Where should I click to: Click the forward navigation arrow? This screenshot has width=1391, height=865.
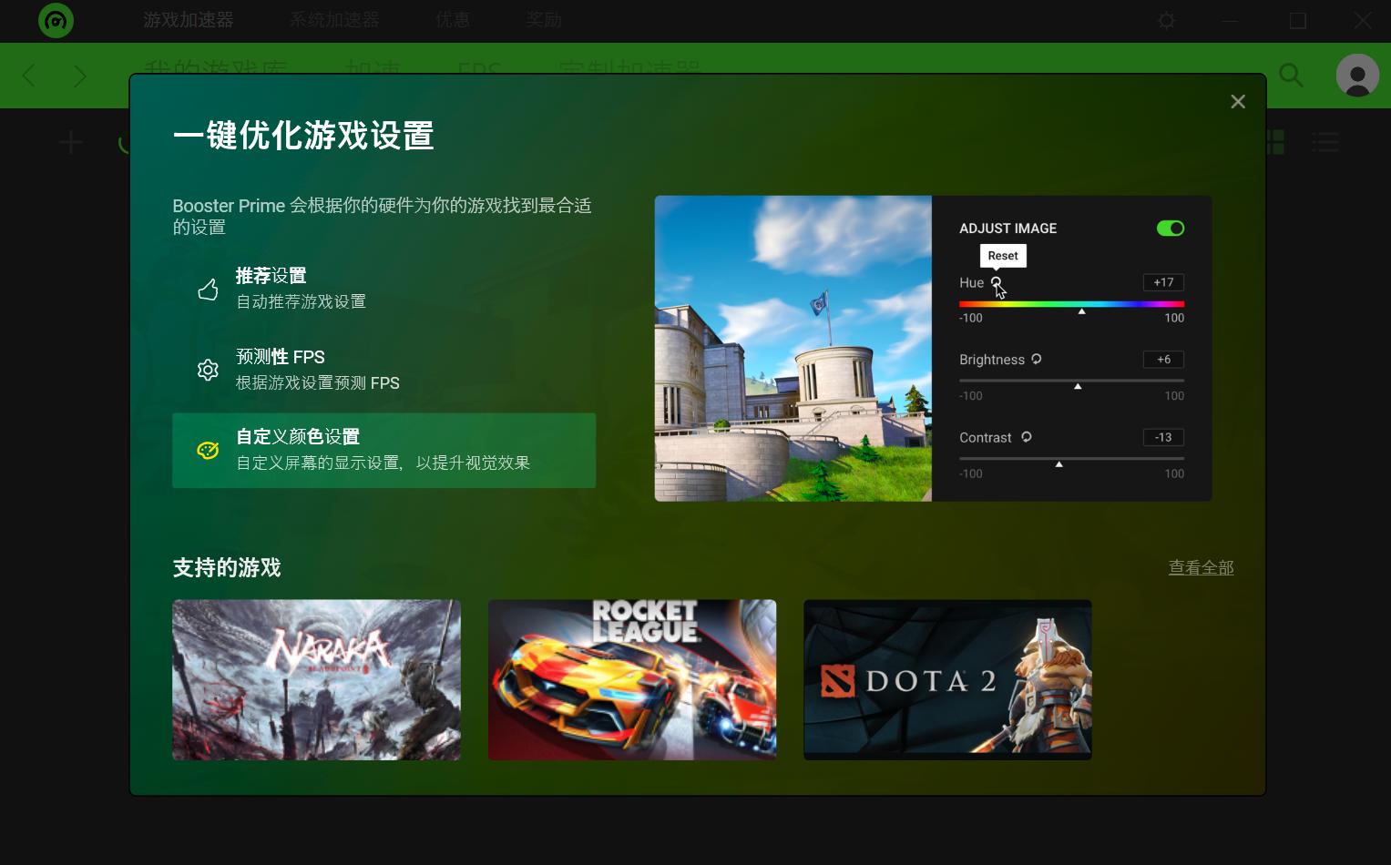pyautogui.click(x=80, y=76)
